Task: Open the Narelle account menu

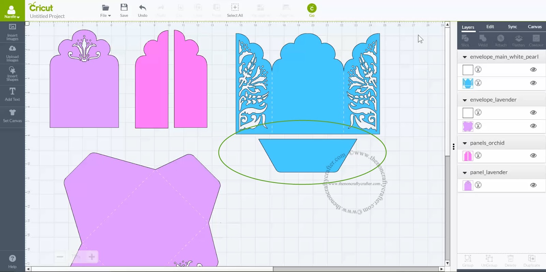Action: [x=12, y=11]
